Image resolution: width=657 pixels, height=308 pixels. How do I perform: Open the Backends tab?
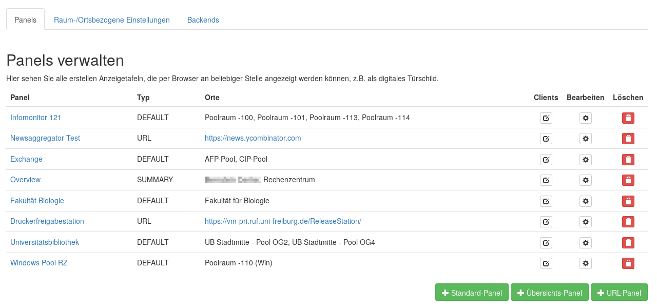tap(203, 20)
